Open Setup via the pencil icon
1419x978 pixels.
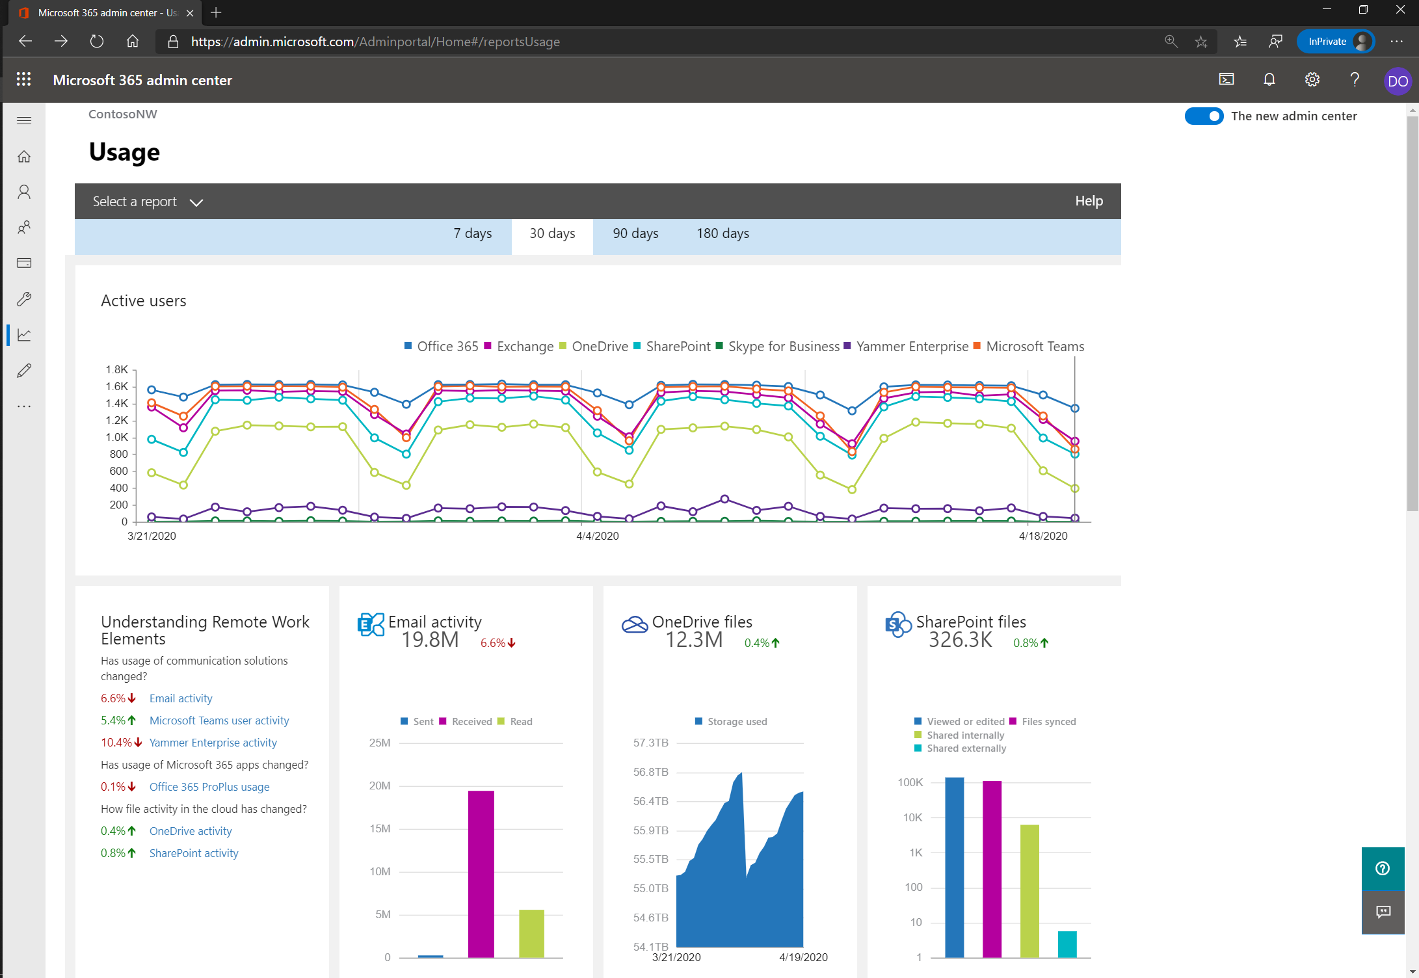(x=24, y=370)
